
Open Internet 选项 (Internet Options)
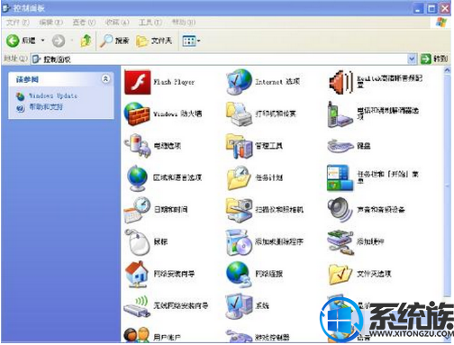263,82
